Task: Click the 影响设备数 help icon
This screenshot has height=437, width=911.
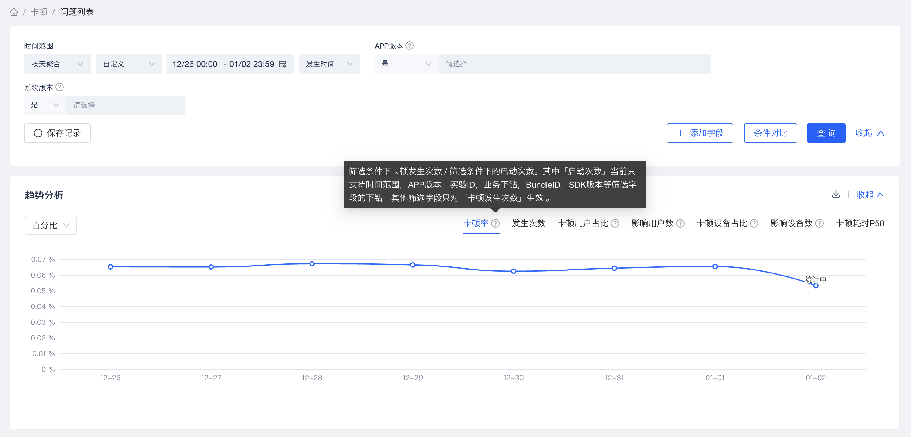Action: 819,223
